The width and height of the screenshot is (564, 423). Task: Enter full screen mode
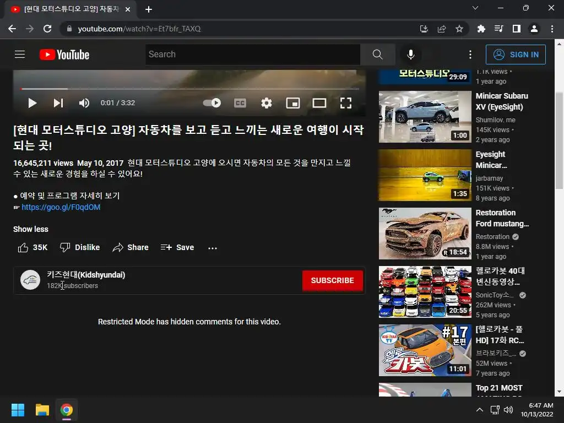pos(346,103)
